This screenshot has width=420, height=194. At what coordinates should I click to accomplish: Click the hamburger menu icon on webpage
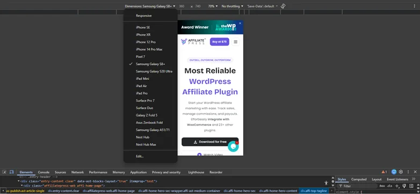(235, 42)
